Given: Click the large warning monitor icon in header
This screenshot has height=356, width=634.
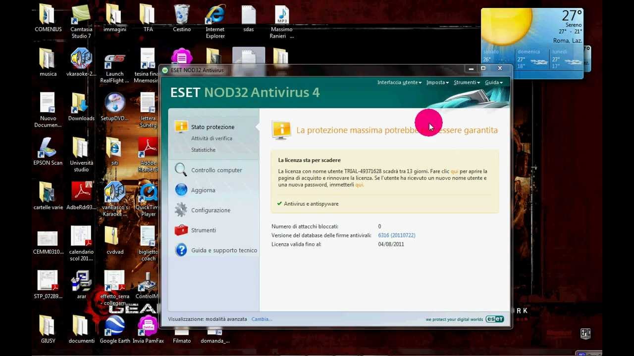Looking at the screenshot, I should (x=281, y=130).
